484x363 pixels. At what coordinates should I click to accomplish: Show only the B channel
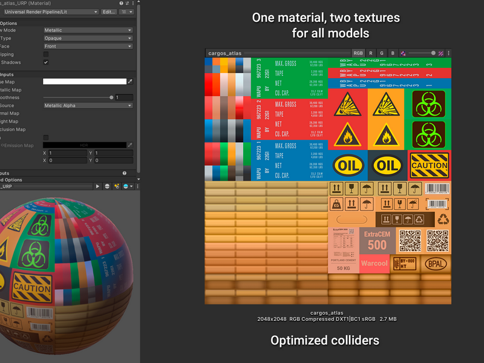point(393,53)
